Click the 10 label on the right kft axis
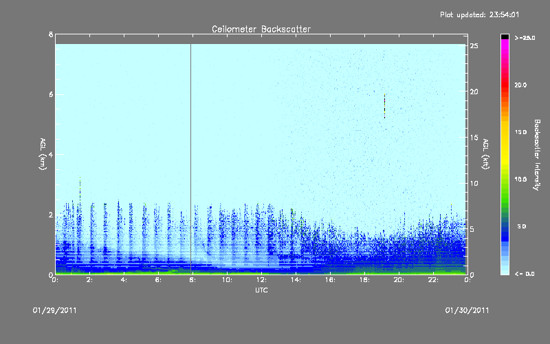Image resolution: width=550 pixels, height=344 pixels. pyautogui.click(x=474, y=183)
